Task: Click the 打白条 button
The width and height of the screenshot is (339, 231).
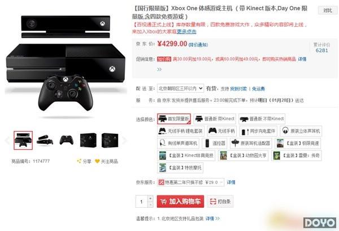Action: tap(220, 202)
